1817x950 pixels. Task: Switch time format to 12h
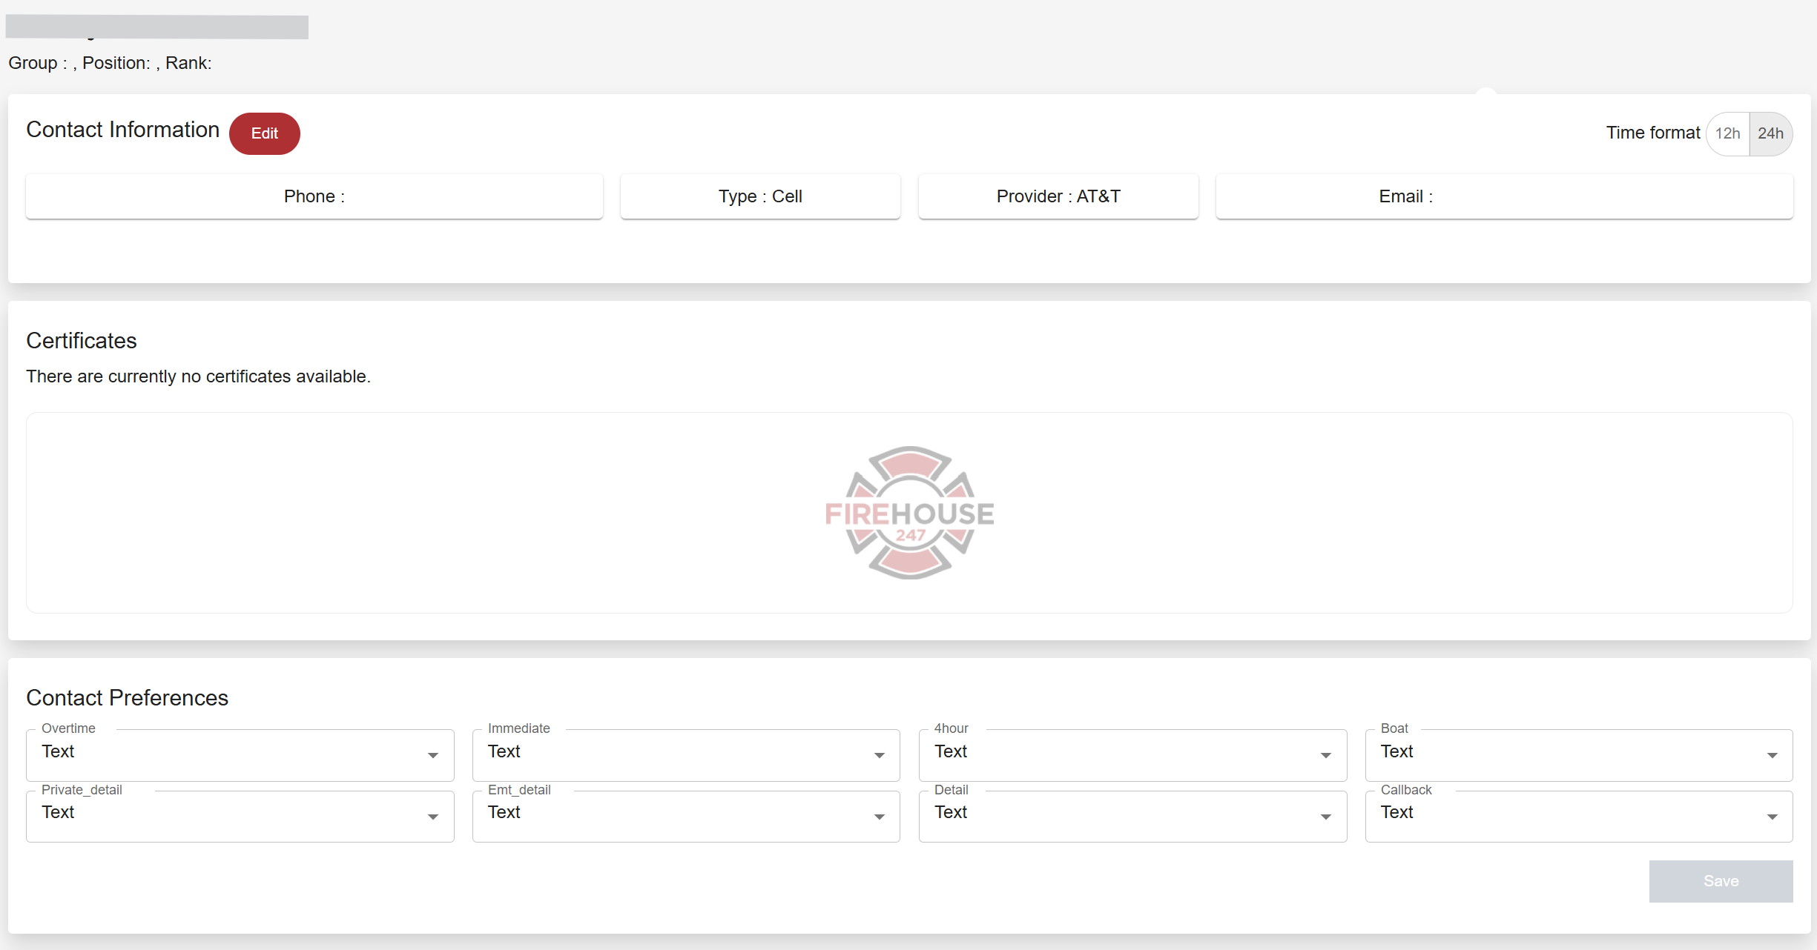[x=1727, y=133]
